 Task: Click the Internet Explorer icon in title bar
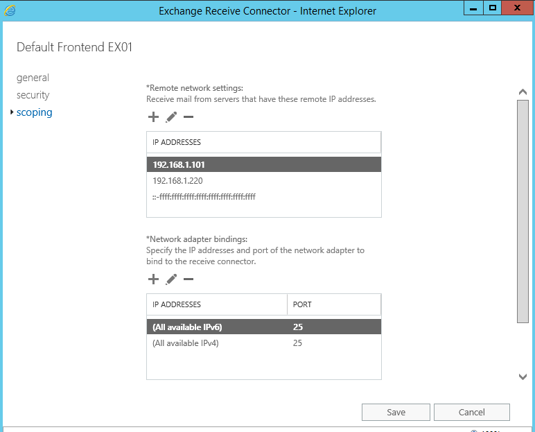click(x=10, y=10)
